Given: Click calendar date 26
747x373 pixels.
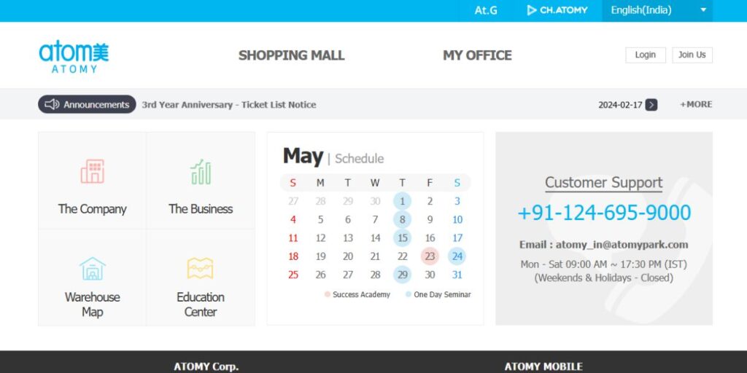Looking at the screenshot, I should 321,275.
